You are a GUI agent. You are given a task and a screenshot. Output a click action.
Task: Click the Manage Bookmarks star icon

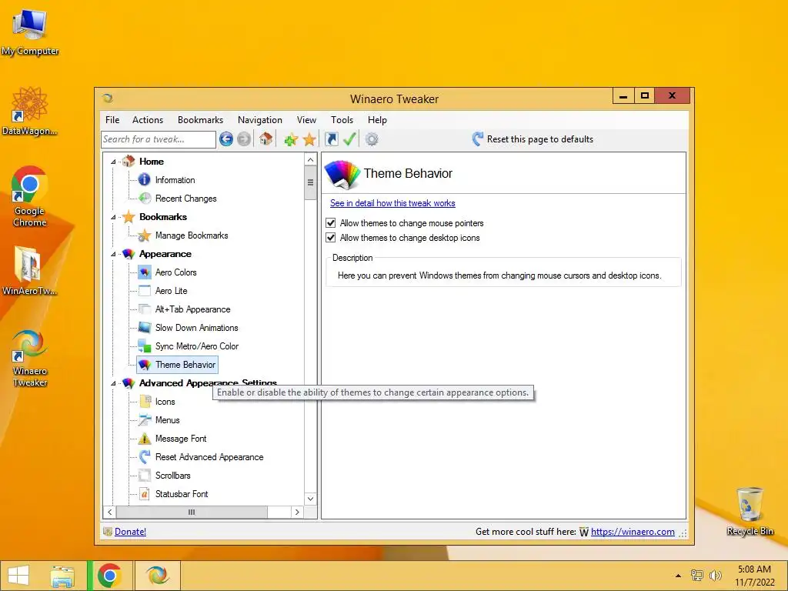pos(145,235)
